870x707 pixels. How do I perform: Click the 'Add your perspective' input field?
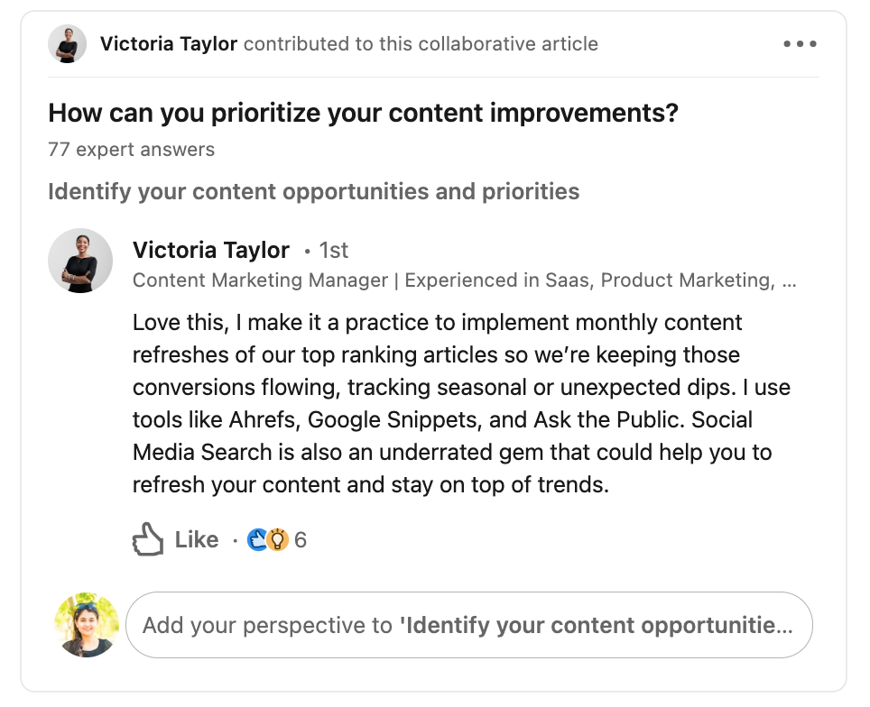469,624
